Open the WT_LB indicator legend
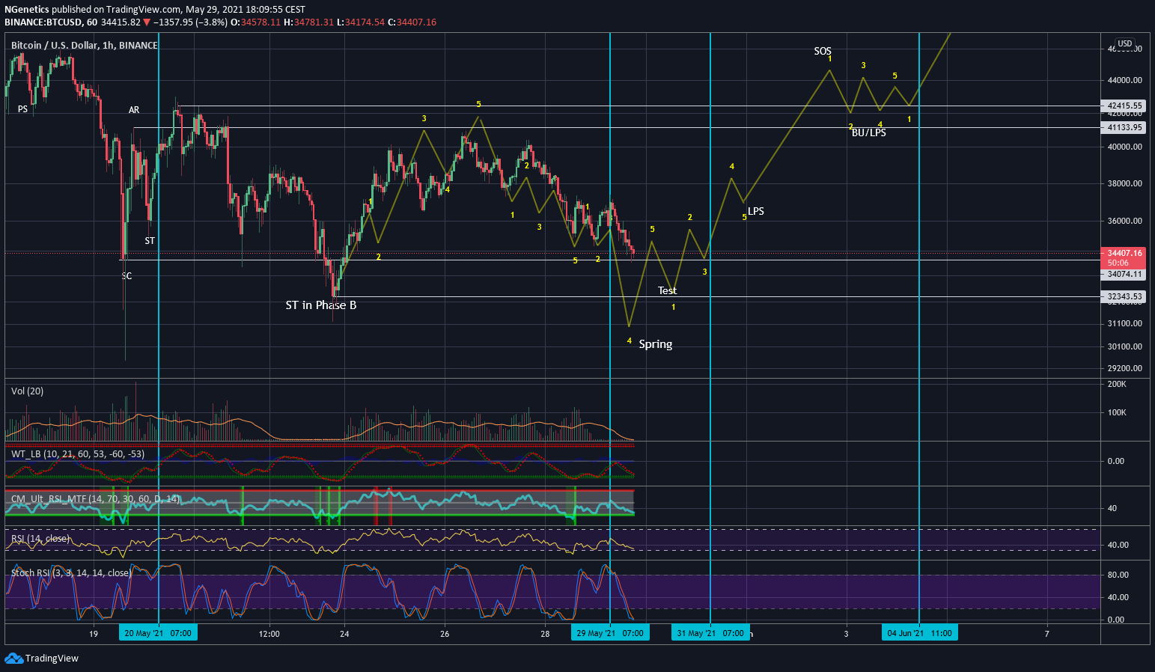Screen dimensions: 1155x672 (78, 454)
